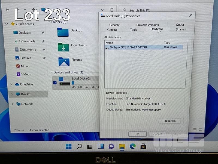The height and width of the screenshot is (164, 218).
Task: Select the Local Disk (C:) drive icon
Action: pos(64,81)
